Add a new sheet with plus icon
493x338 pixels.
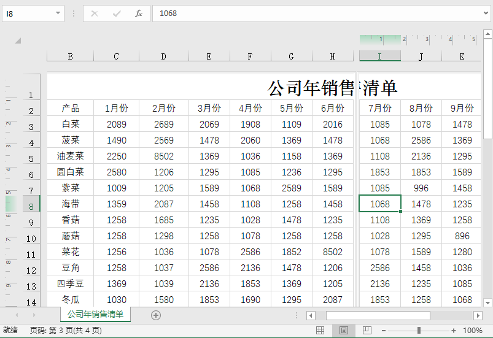(156, 315)
